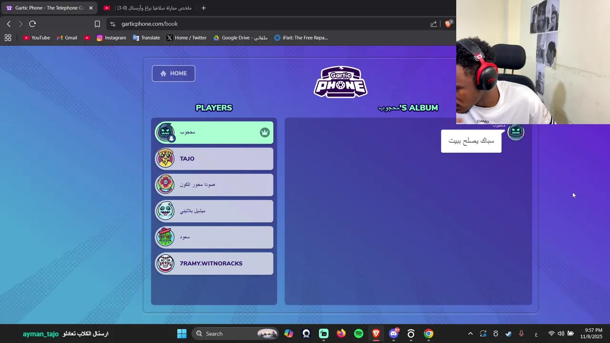Open site information icon in address bar
Viewport: 610px width, 343px height.
(112, 24)
